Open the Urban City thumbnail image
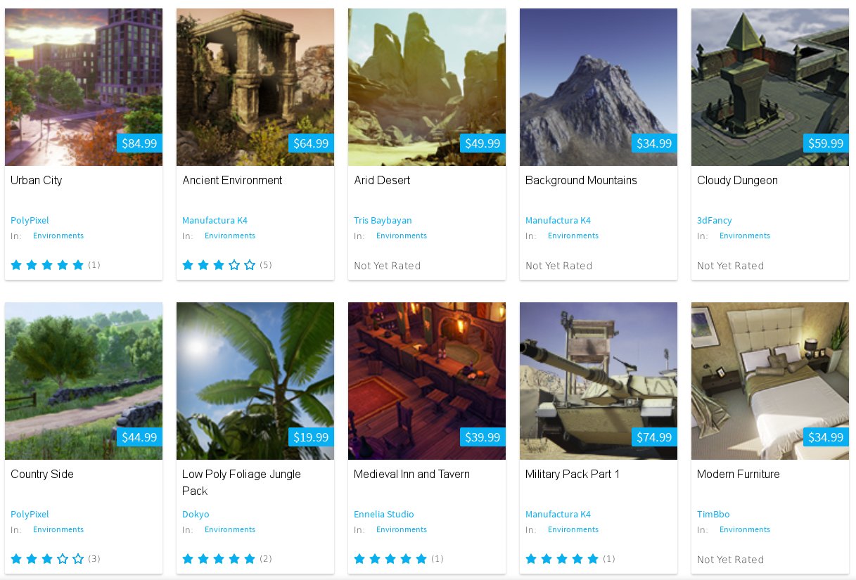The height and width of the screenshot is (580, 856). point(84,87)
